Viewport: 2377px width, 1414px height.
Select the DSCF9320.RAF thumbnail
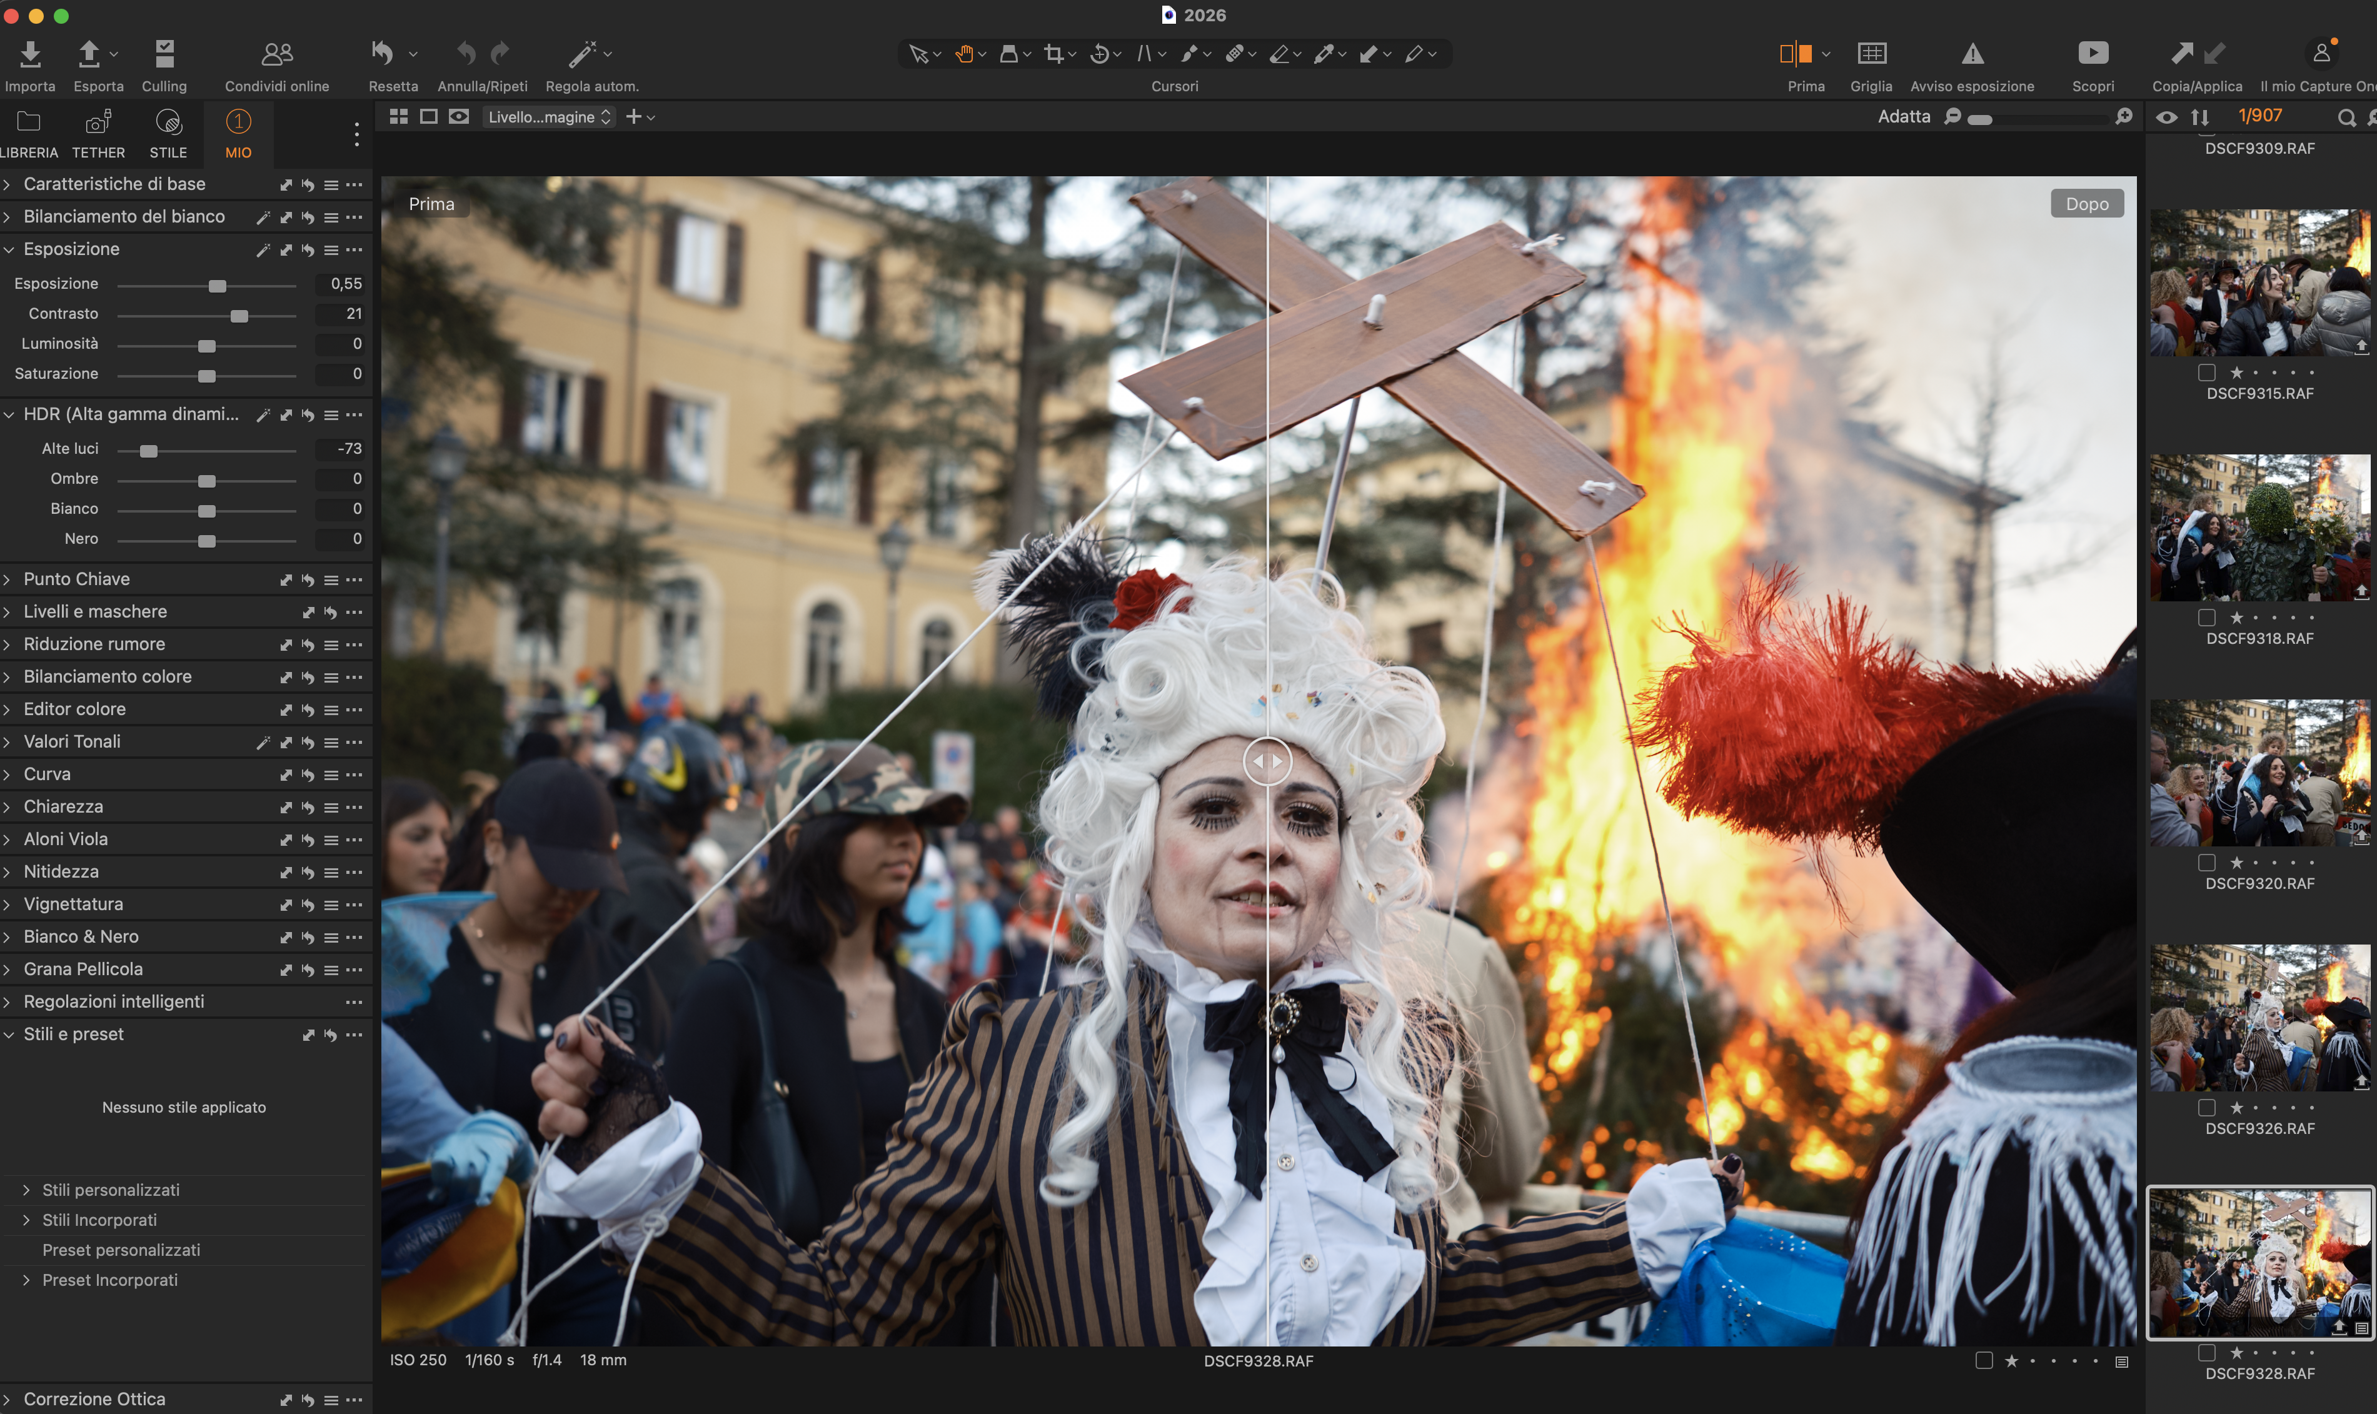tap(2259, 773)
